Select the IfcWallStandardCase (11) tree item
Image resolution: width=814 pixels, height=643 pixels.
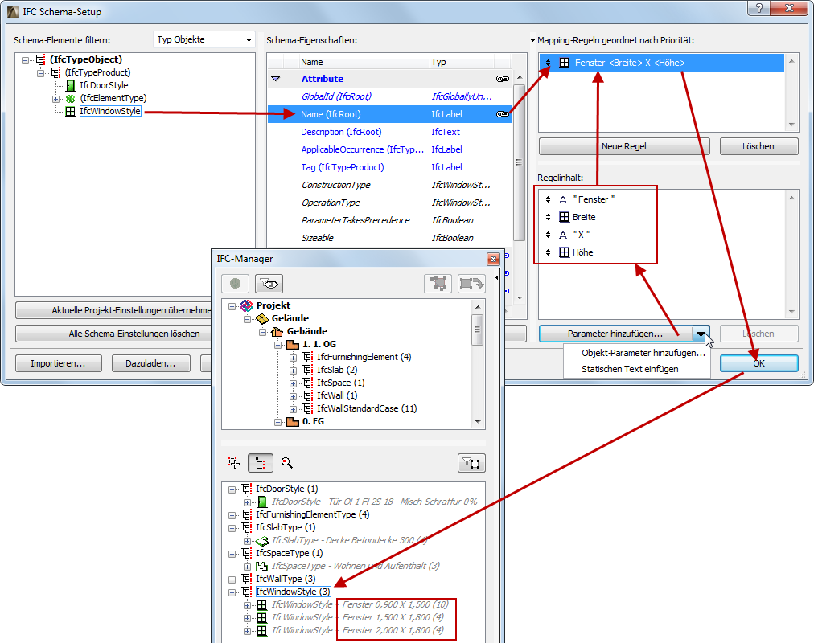click(367, 408)
